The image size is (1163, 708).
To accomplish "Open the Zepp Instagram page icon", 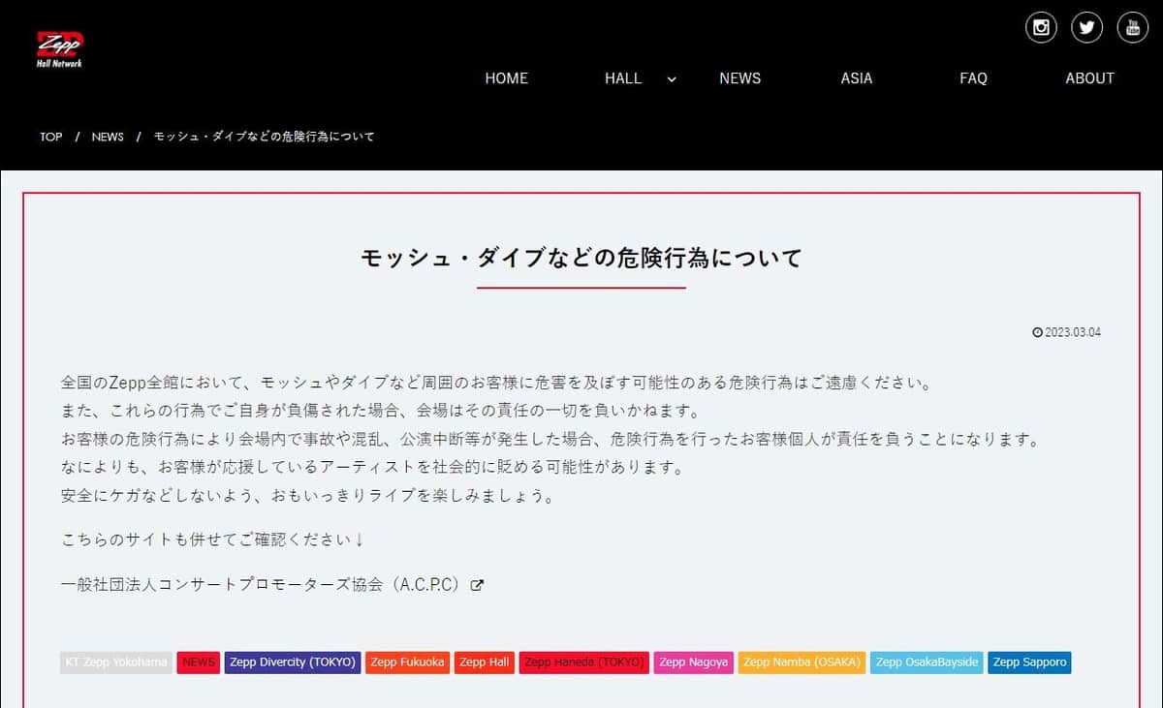I will [x=1041, y=27].
